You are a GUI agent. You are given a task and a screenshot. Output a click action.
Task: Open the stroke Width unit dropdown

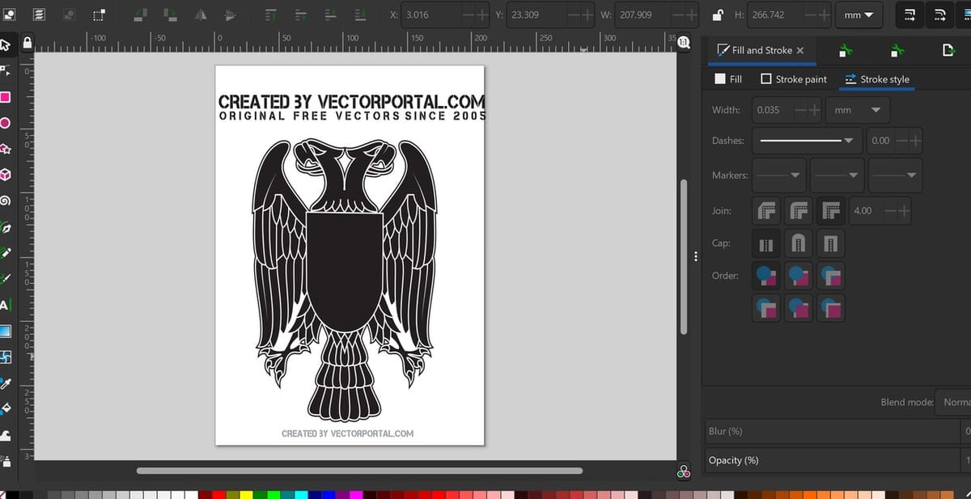[x=859, y=110]
